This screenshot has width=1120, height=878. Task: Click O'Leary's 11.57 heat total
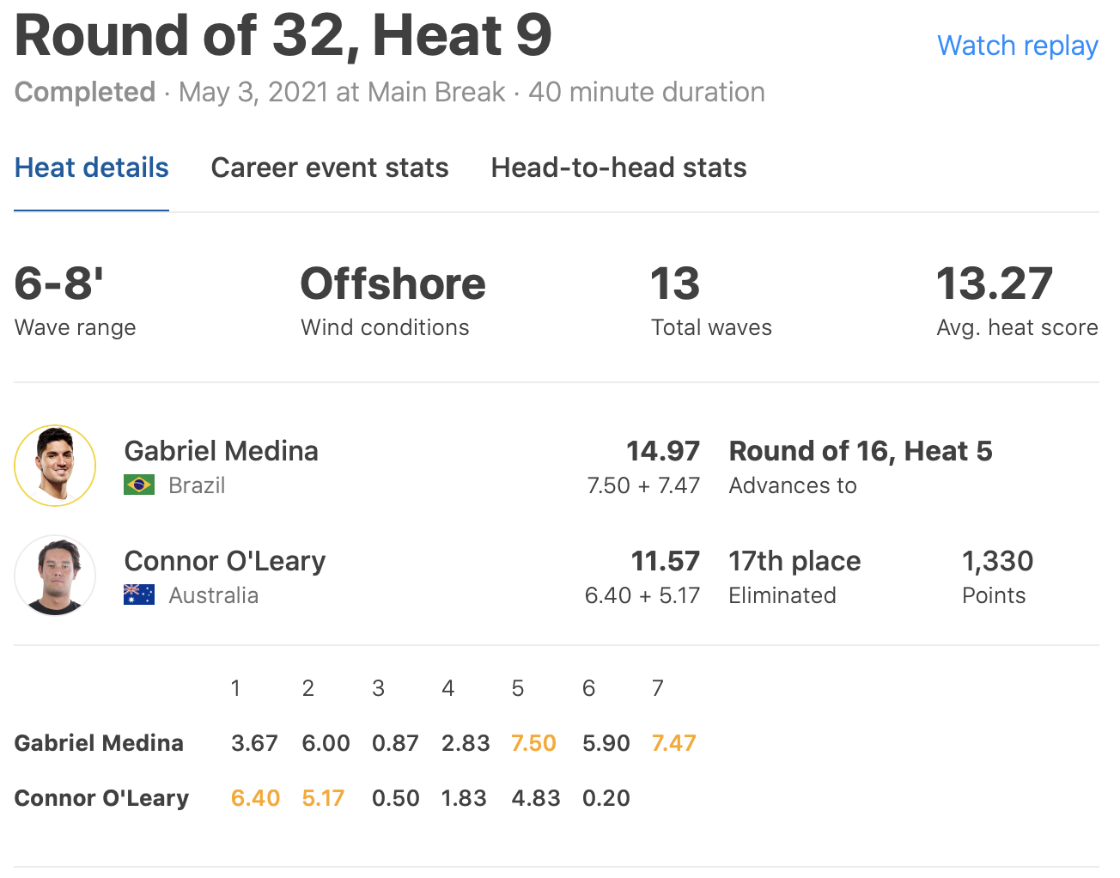(665, 561)
